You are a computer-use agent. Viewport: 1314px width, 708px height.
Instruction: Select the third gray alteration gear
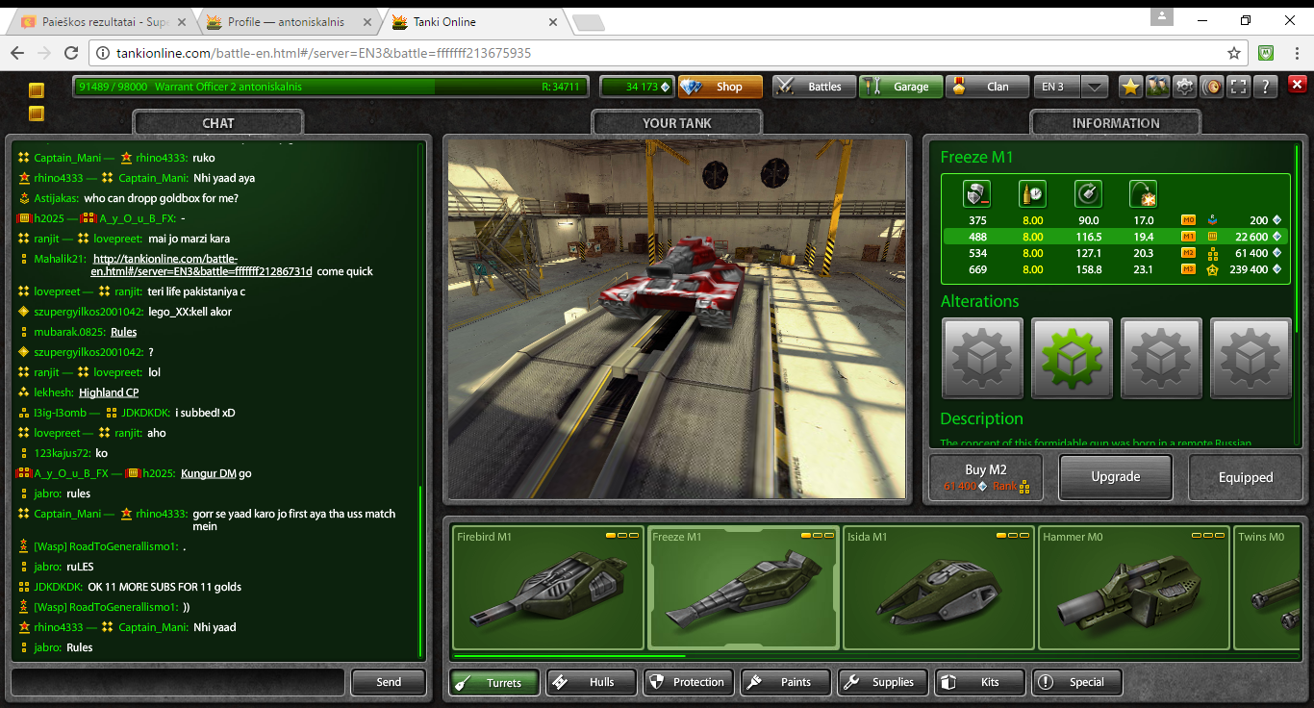click(1161, 358)
